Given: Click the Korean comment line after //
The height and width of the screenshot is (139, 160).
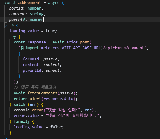Looking at the screenshot, I should click(x=35, y=87).
